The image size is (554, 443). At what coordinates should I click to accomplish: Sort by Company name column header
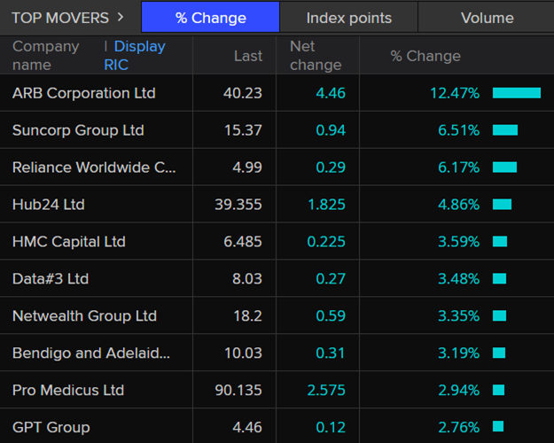click(46, 56)
